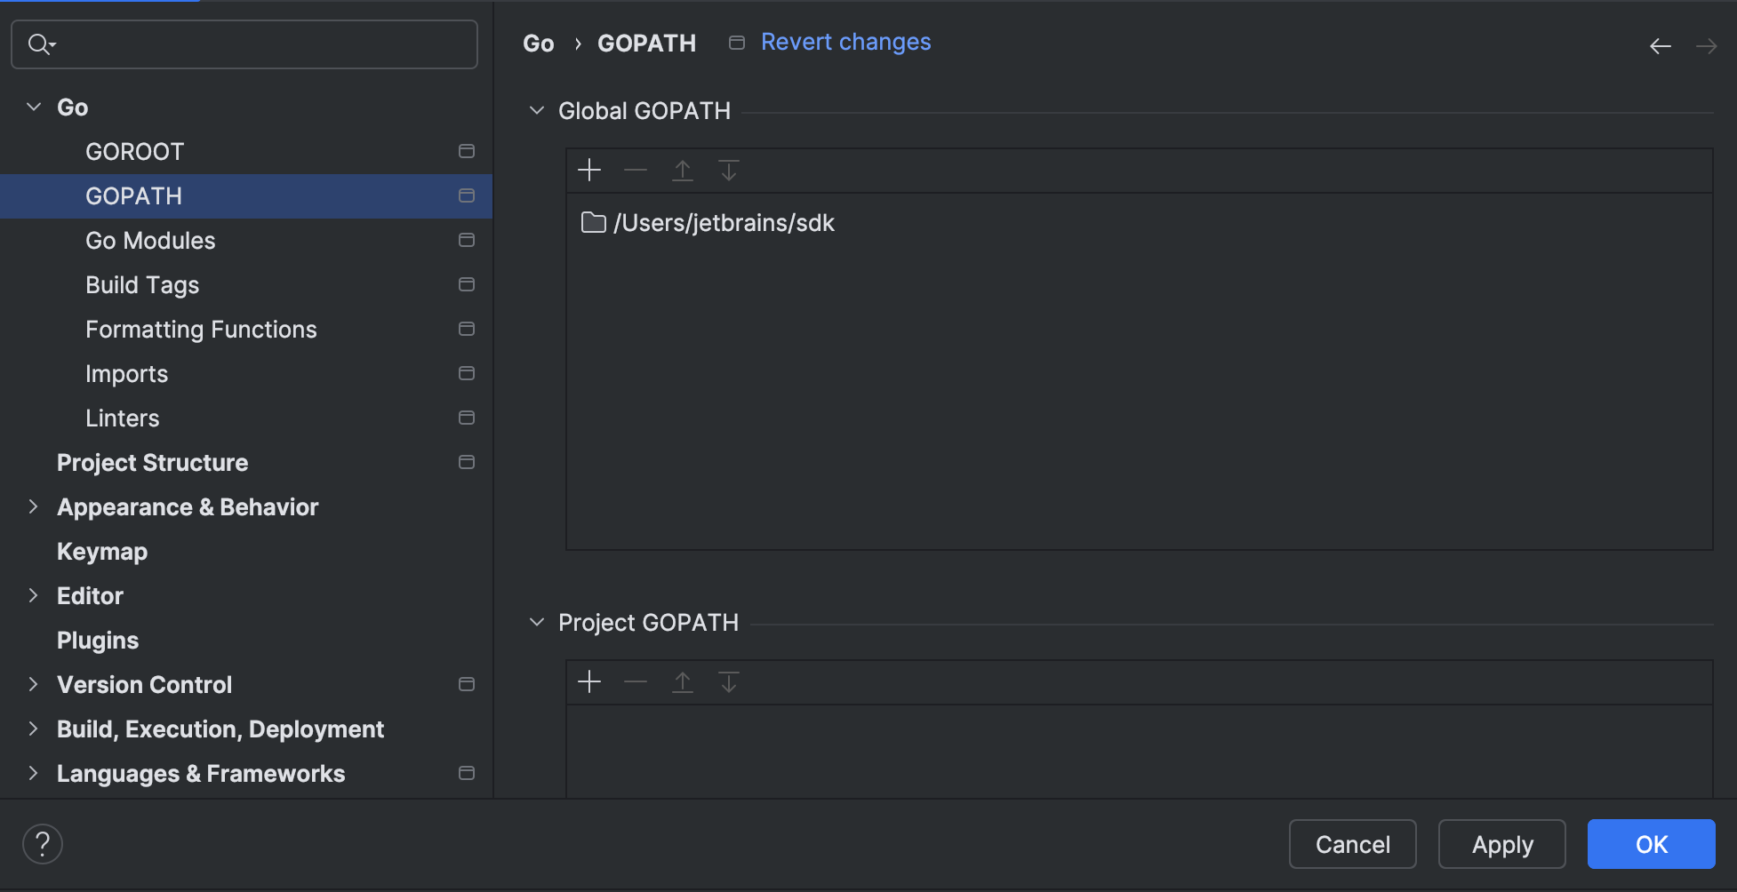Add a new Project GOPATH entry
The width and height of the screenshot is (1737, 892).
pyautogui.click(x=588, y=681)
